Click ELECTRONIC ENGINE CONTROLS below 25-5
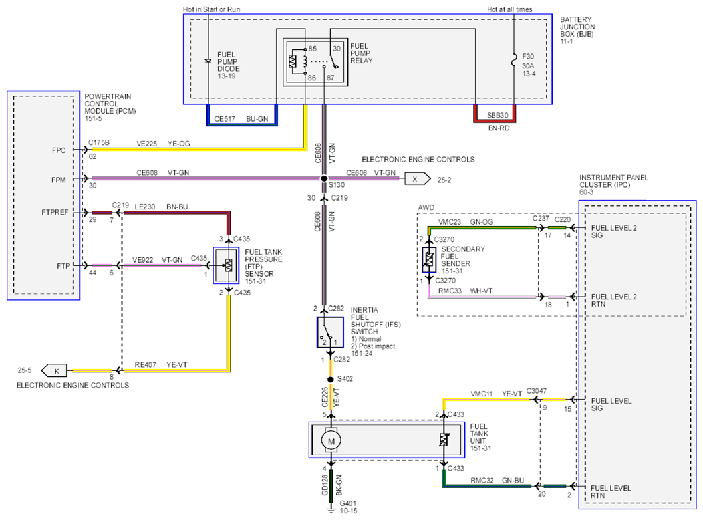Screen dimensions: 703x520 click(x=72, y=386)
